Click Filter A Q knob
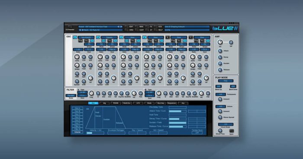The height and width of the screenshot is (159, 303). [98, 93]
